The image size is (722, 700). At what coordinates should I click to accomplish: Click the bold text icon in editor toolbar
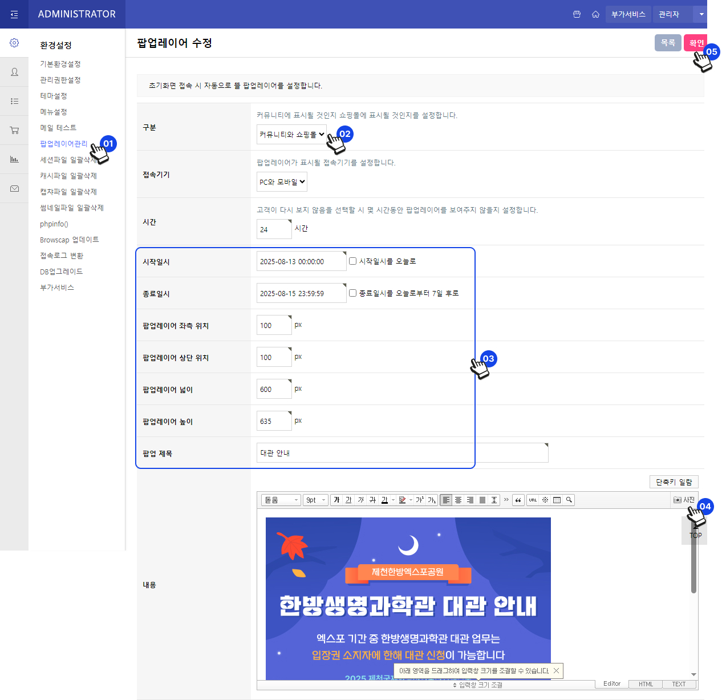point(336,500)
